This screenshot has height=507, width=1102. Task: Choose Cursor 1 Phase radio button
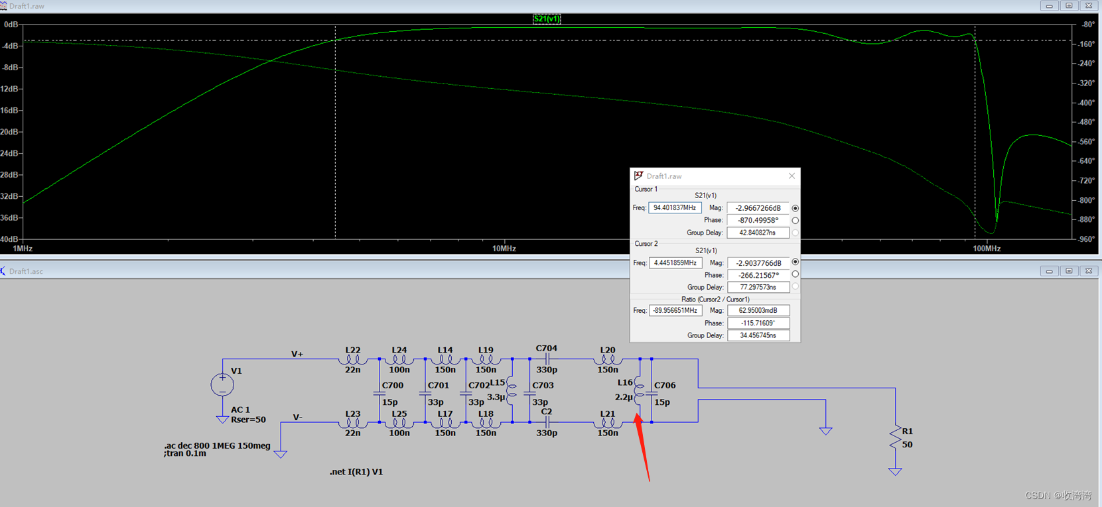point(795,220)
